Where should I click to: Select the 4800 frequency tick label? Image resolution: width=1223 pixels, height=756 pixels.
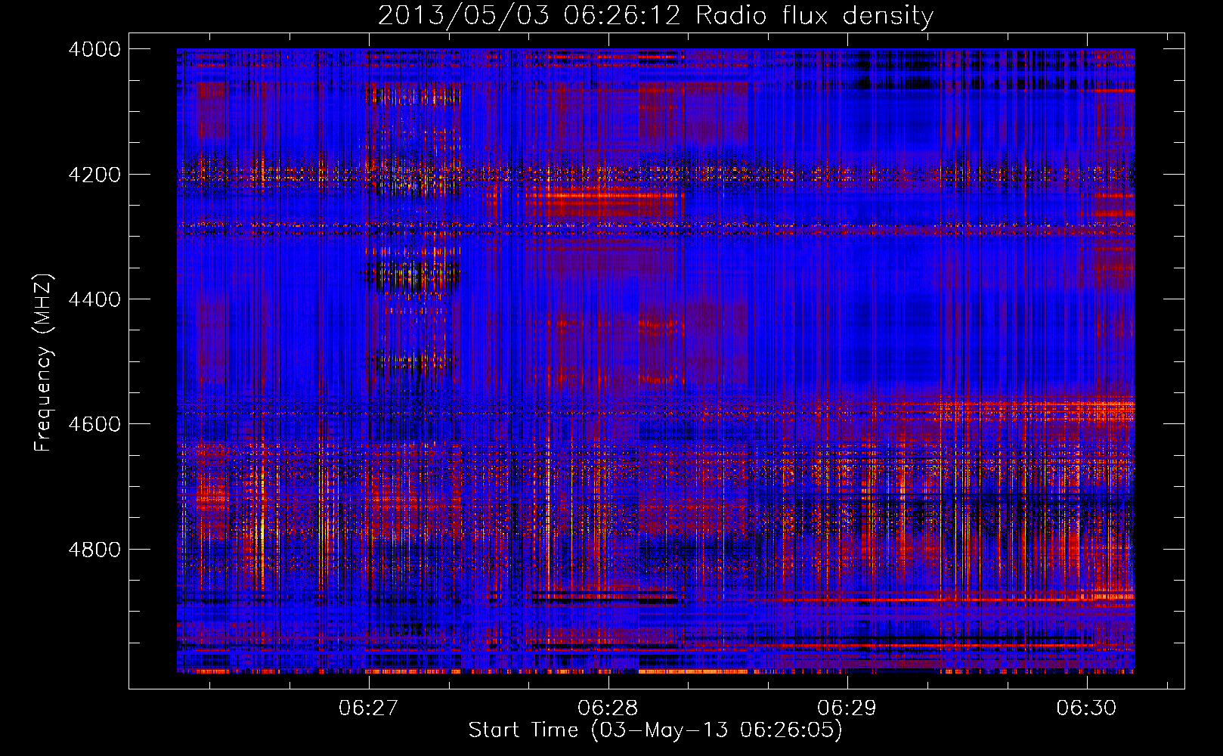click(x=94, y=550)
